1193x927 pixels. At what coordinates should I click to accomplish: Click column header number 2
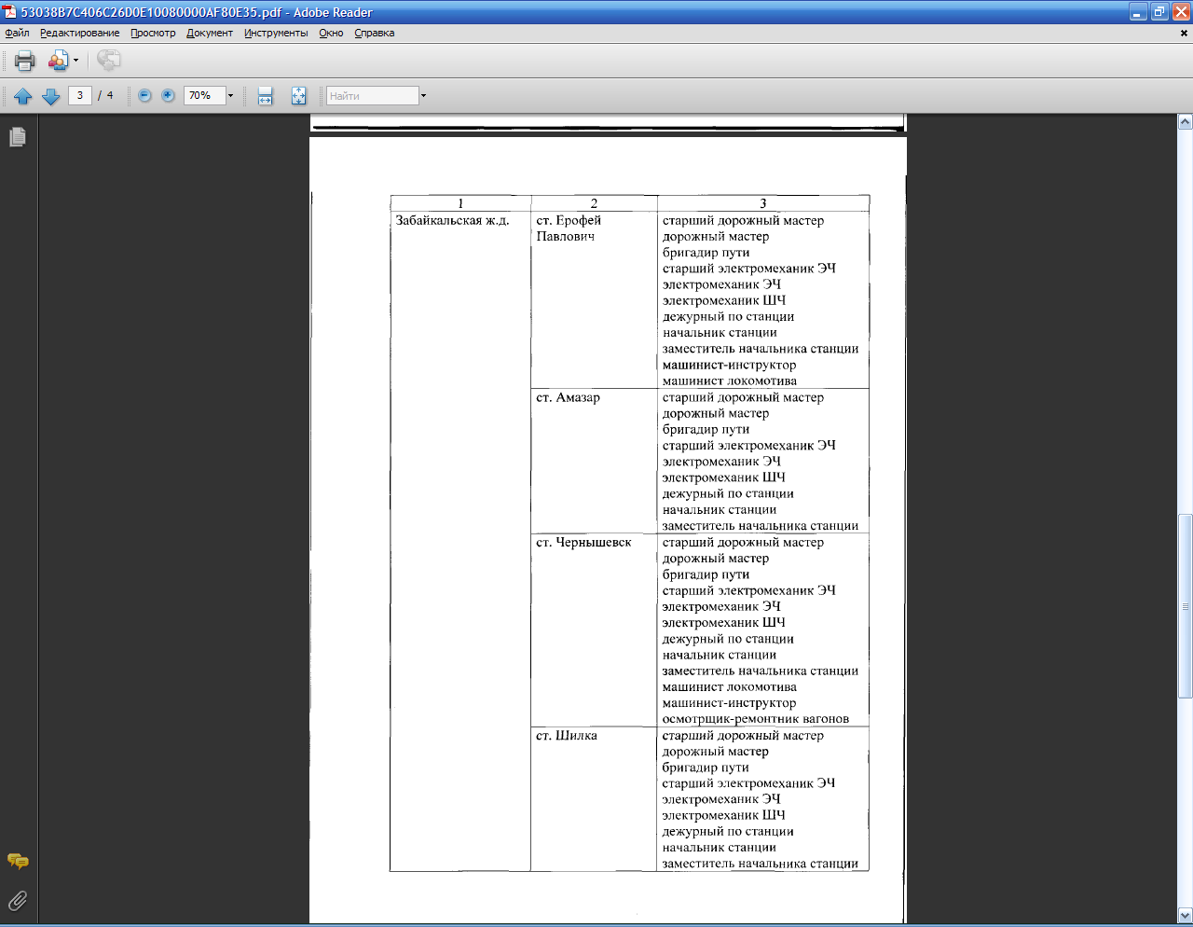click(594, 203)
